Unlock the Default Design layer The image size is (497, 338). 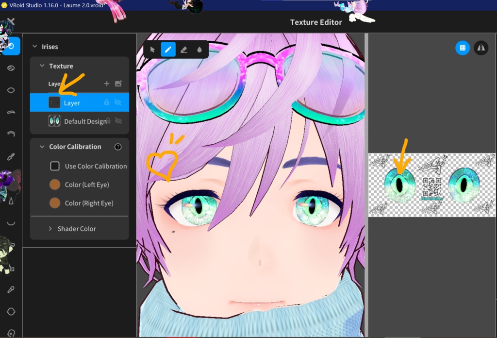[x=108, y=121]
